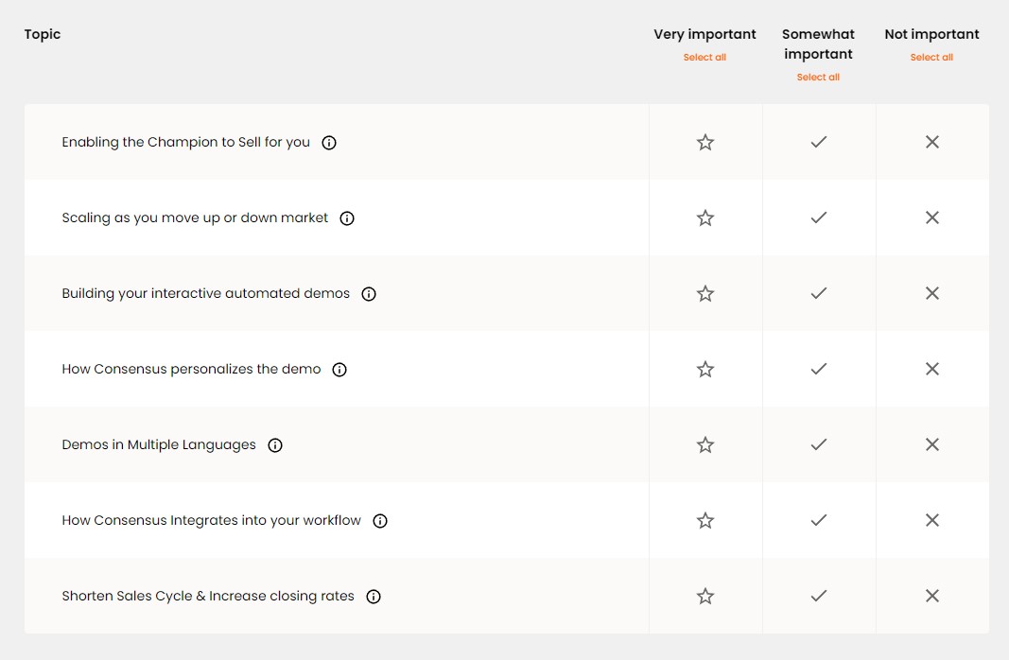Click the Very important column heading
1009x660 pixels.
705,34
